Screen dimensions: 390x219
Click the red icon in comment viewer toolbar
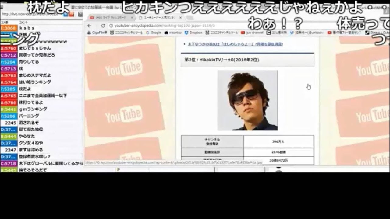pos(72,14)
